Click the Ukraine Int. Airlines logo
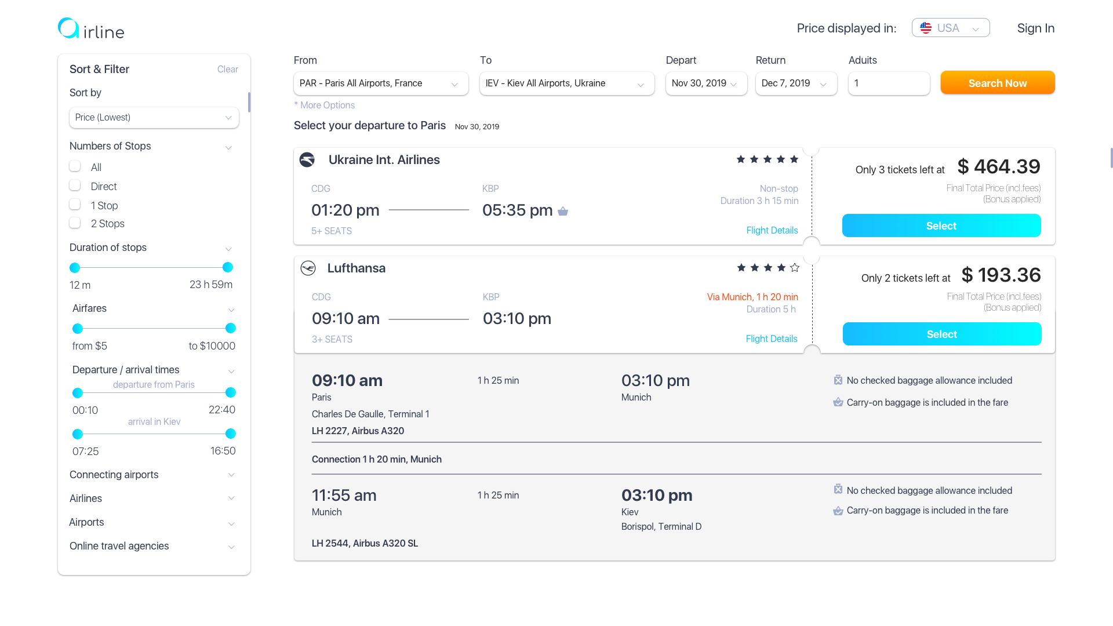The image size is (1113, 626). pyautogui.click(x=307, y=159)
